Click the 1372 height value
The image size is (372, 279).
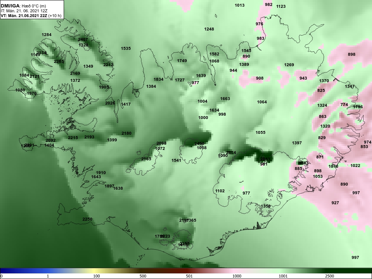[75, 80]
